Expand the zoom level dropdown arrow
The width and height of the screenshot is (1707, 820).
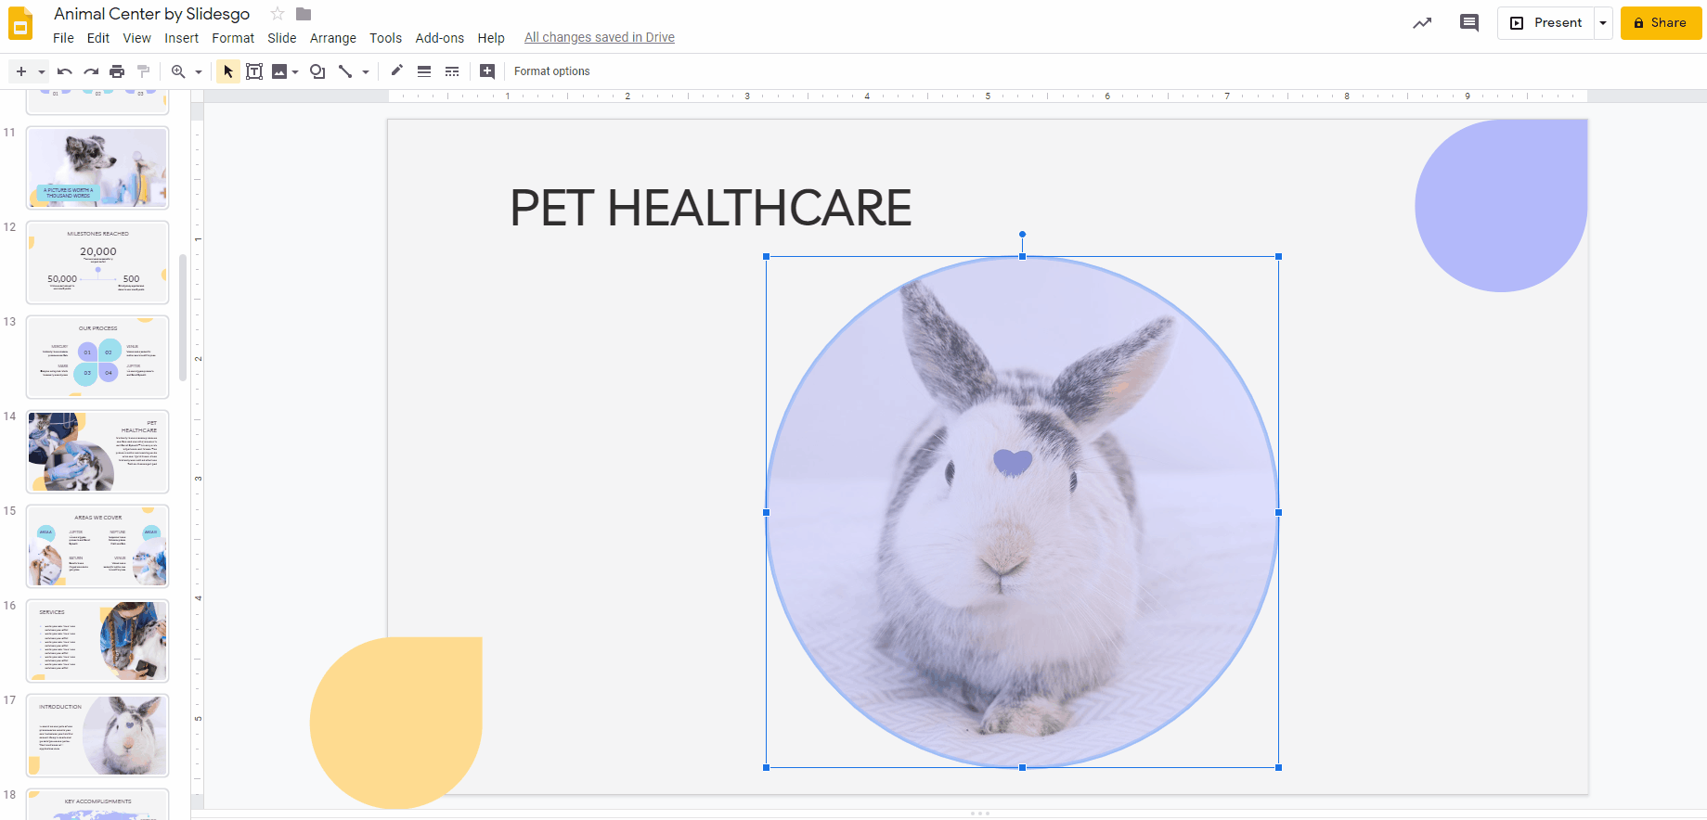pyautogui.click(x=199, y=71)
